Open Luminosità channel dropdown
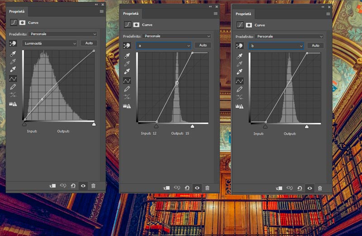This screenshot has width=362, height=236. click(x=49, y=43)
